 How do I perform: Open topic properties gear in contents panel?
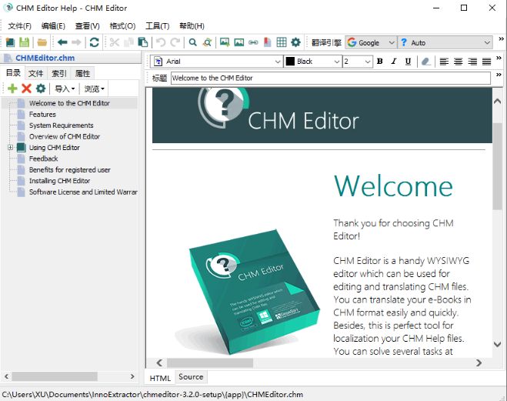(x=41, y=89)
